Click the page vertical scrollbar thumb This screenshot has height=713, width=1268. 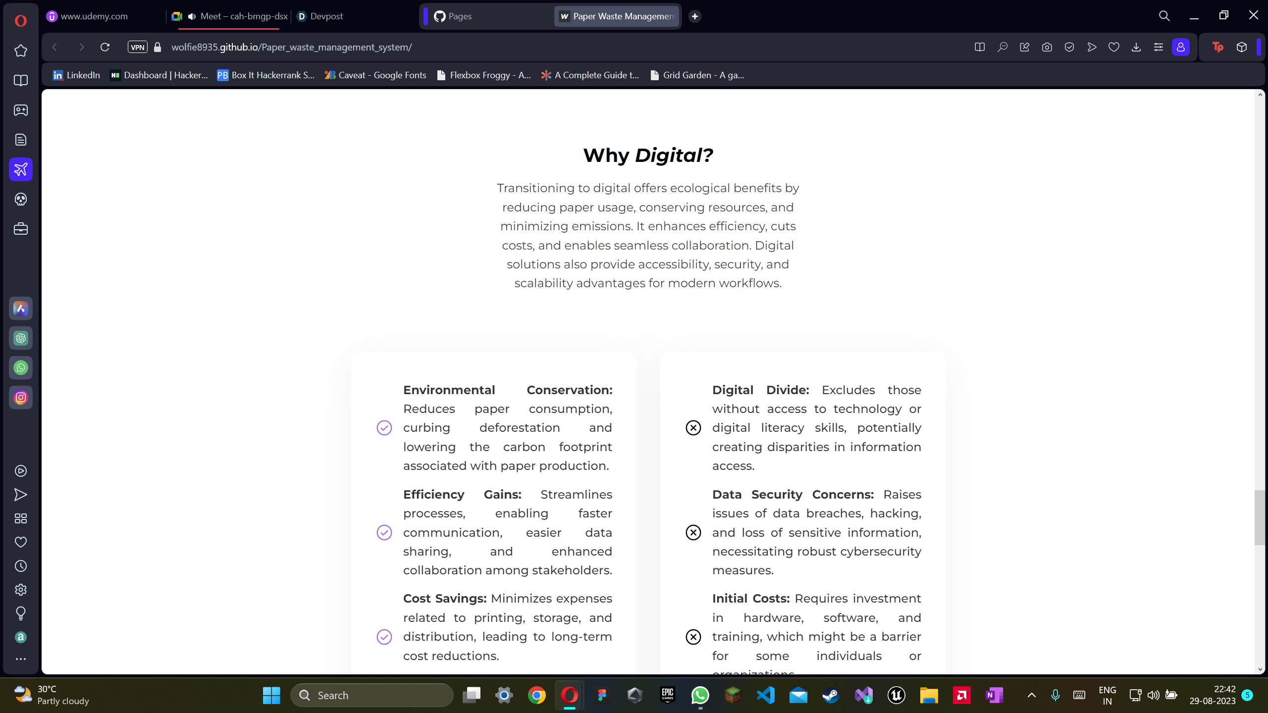coord(1260,517)
